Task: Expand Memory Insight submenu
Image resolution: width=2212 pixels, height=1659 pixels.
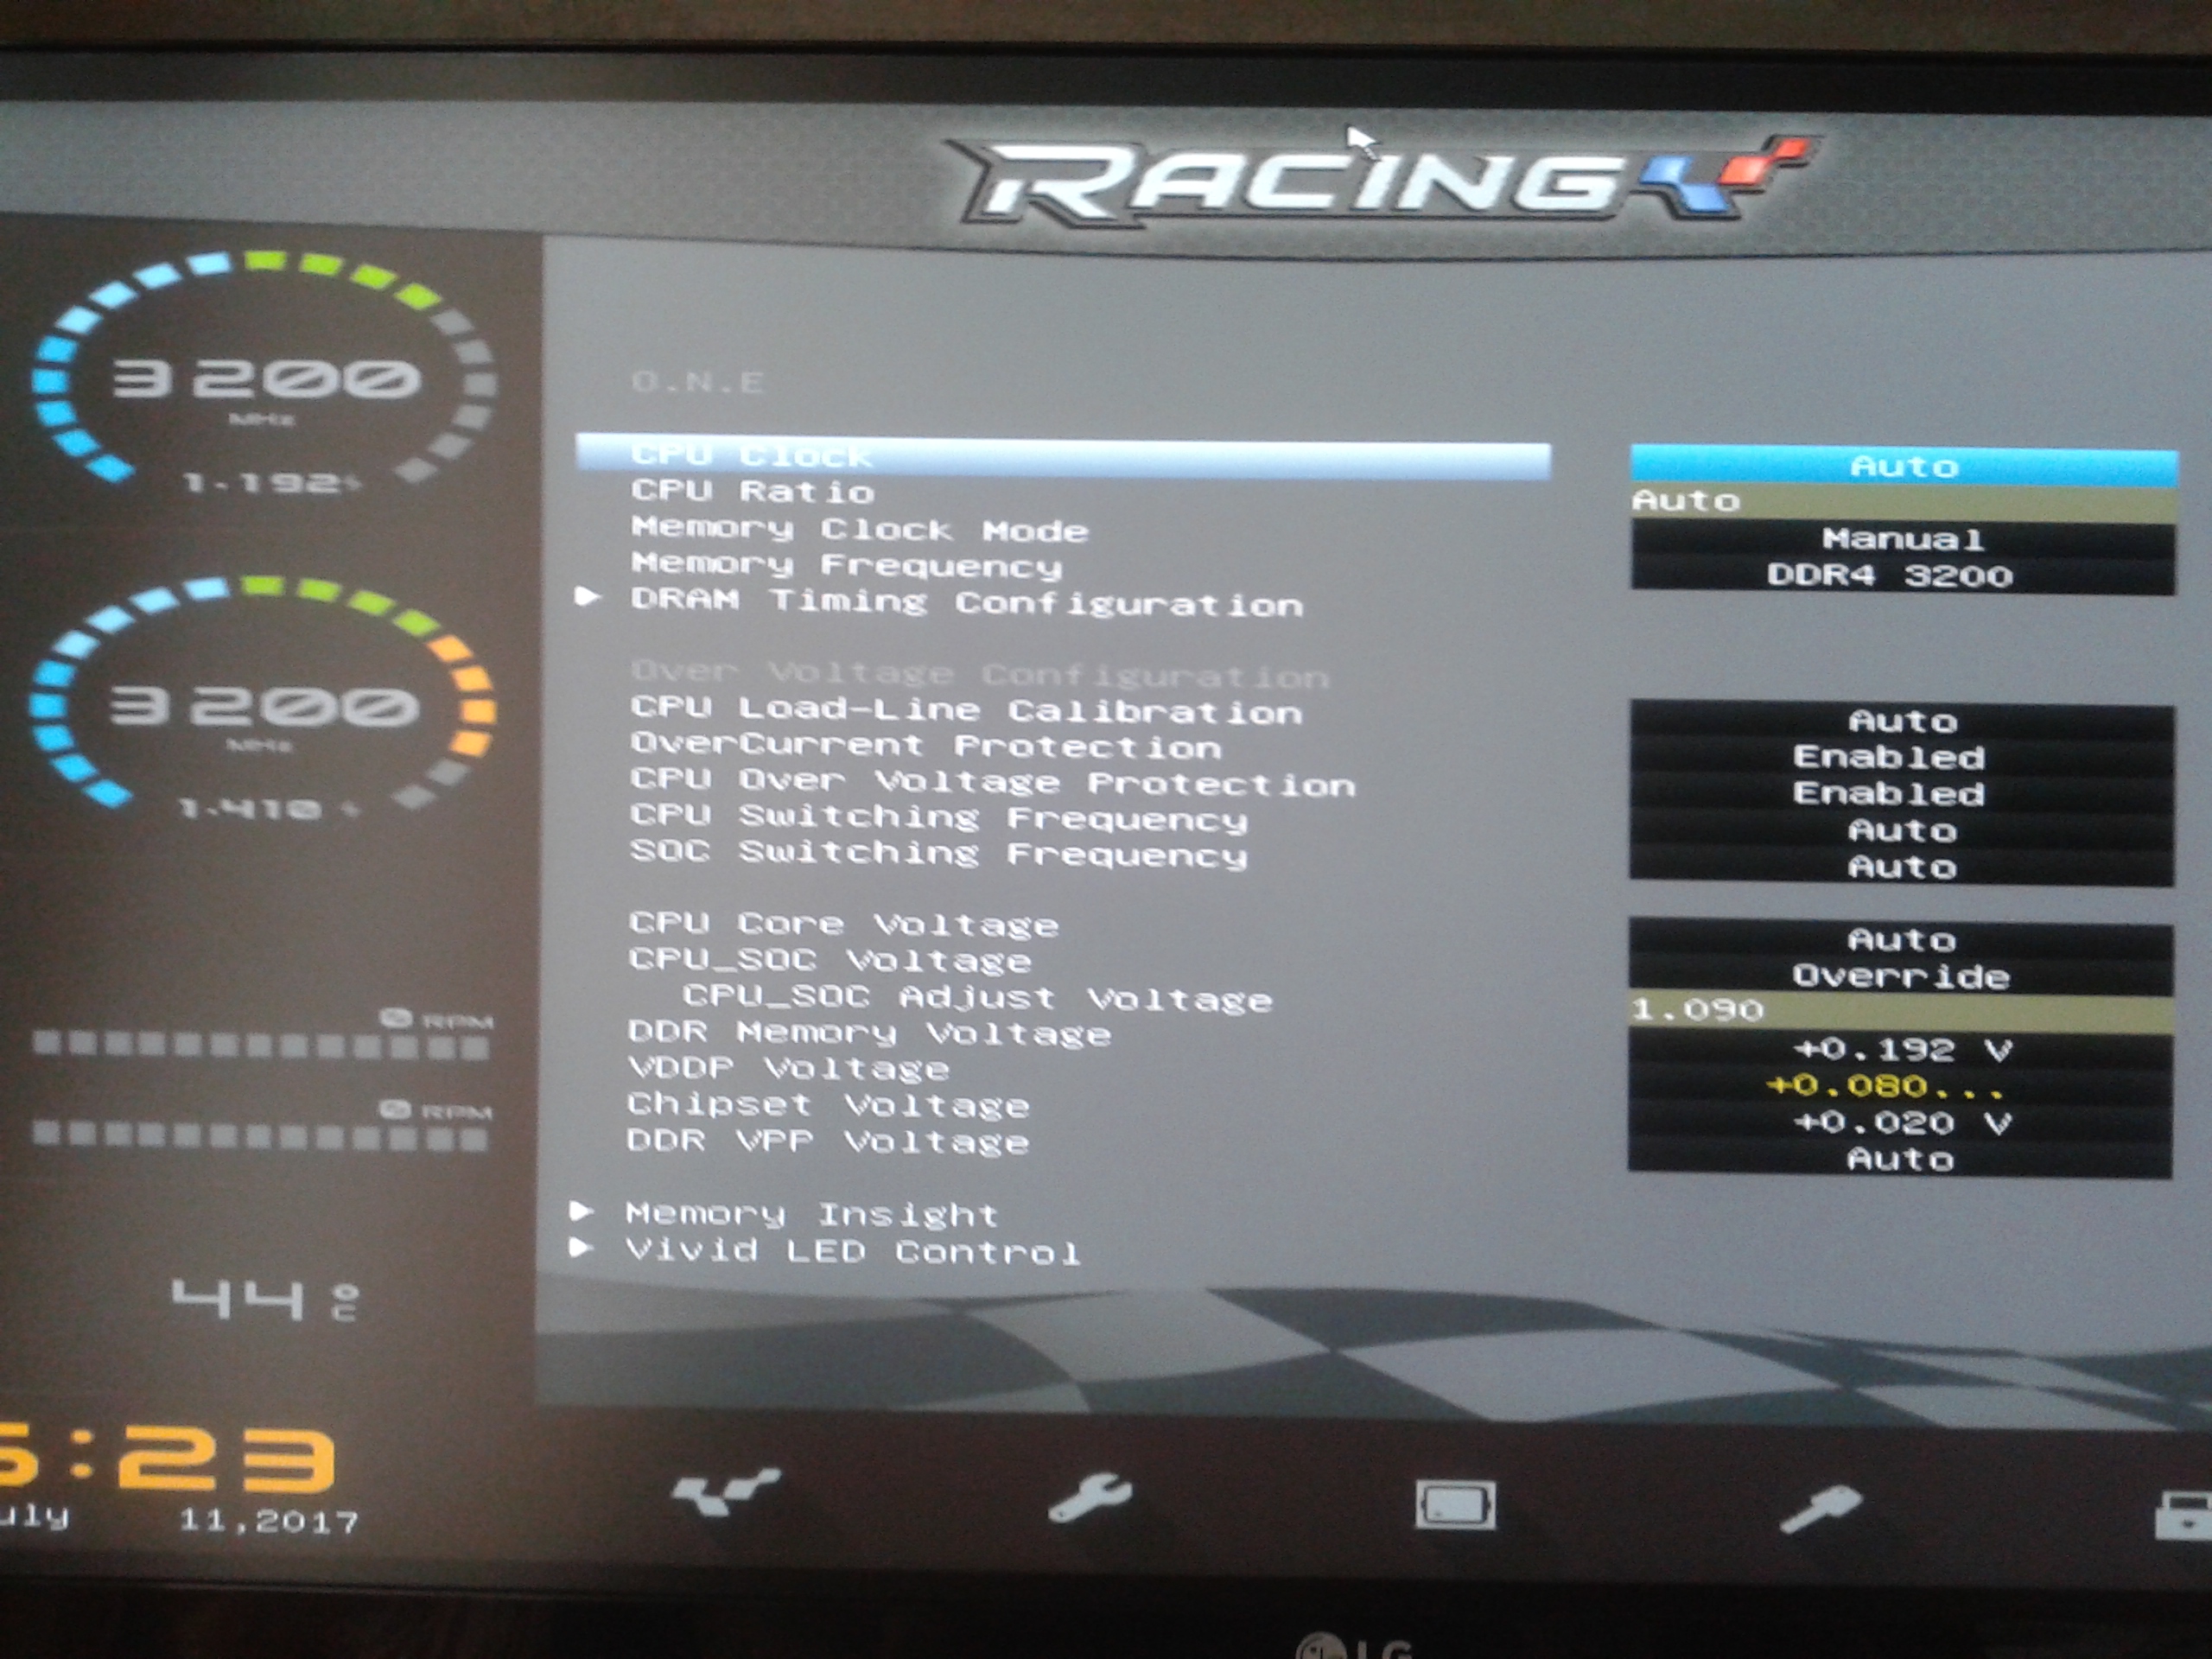Action: point(811,1214)
